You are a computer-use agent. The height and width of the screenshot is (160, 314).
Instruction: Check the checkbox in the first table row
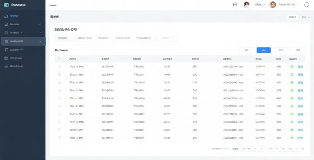pos(59,67)
